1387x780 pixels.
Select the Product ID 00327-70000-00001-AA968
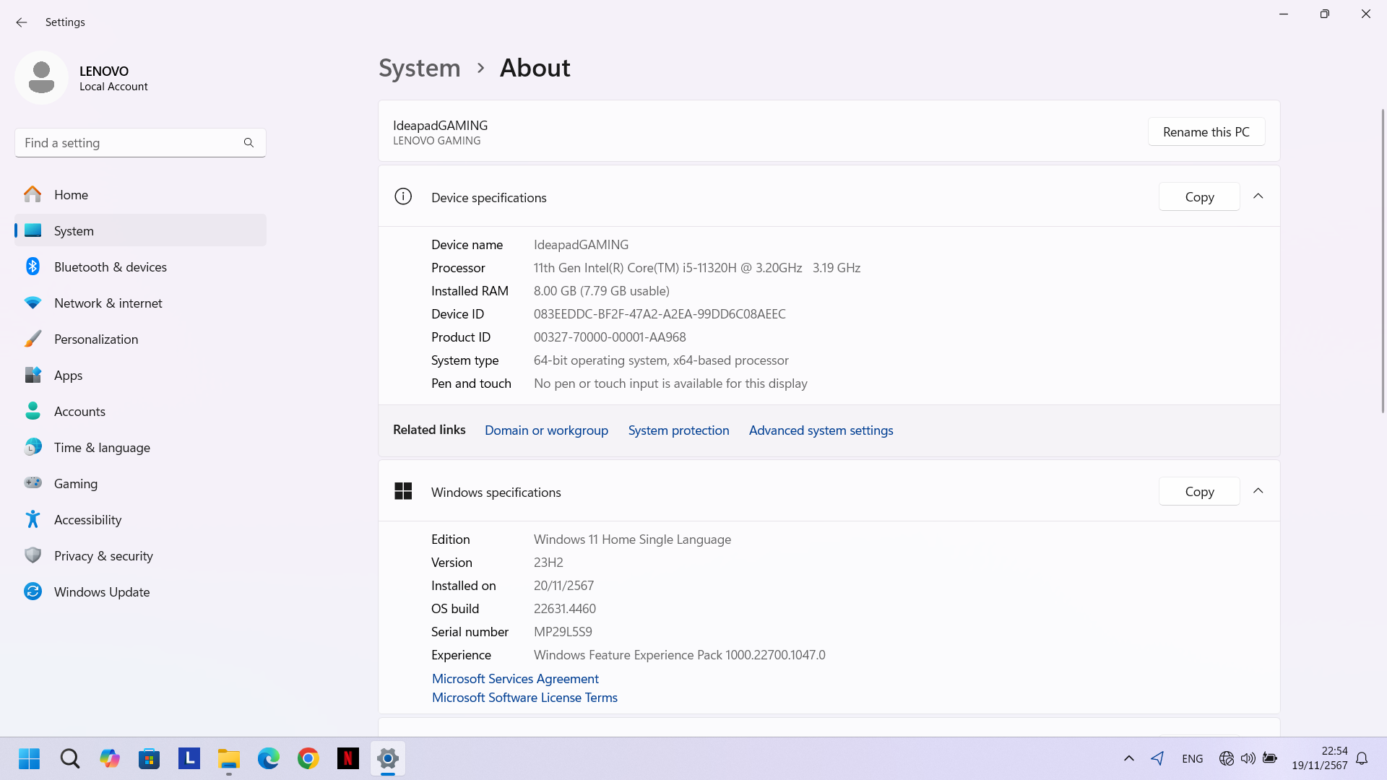click(x=610, y=337)
